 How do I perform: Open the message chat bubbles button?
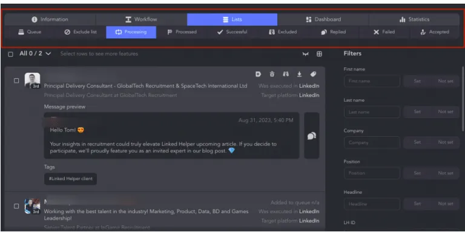click(x=312, y=136)
